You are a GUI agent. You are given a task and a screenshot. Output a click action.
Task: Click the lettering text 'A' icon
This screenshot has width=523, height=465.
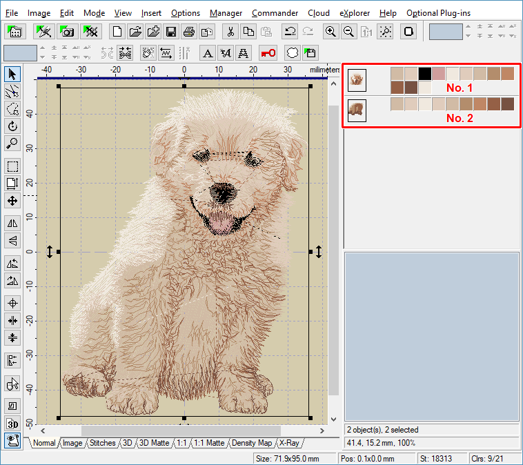(208, 52)
